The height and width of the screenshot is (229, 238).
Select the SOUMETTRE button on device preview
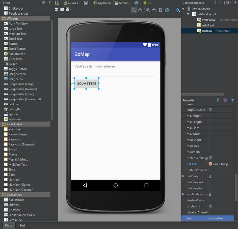(x=87, y=84)
